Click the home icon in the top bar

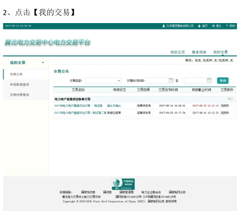pyautogui.click(x=199, y=26)
